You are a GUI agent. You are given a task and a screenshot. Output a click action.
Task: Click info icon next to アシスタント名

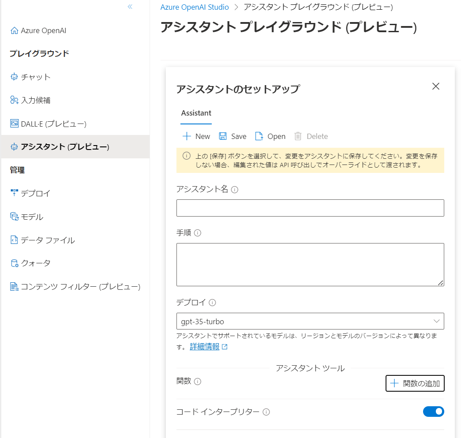click(235, 190)
